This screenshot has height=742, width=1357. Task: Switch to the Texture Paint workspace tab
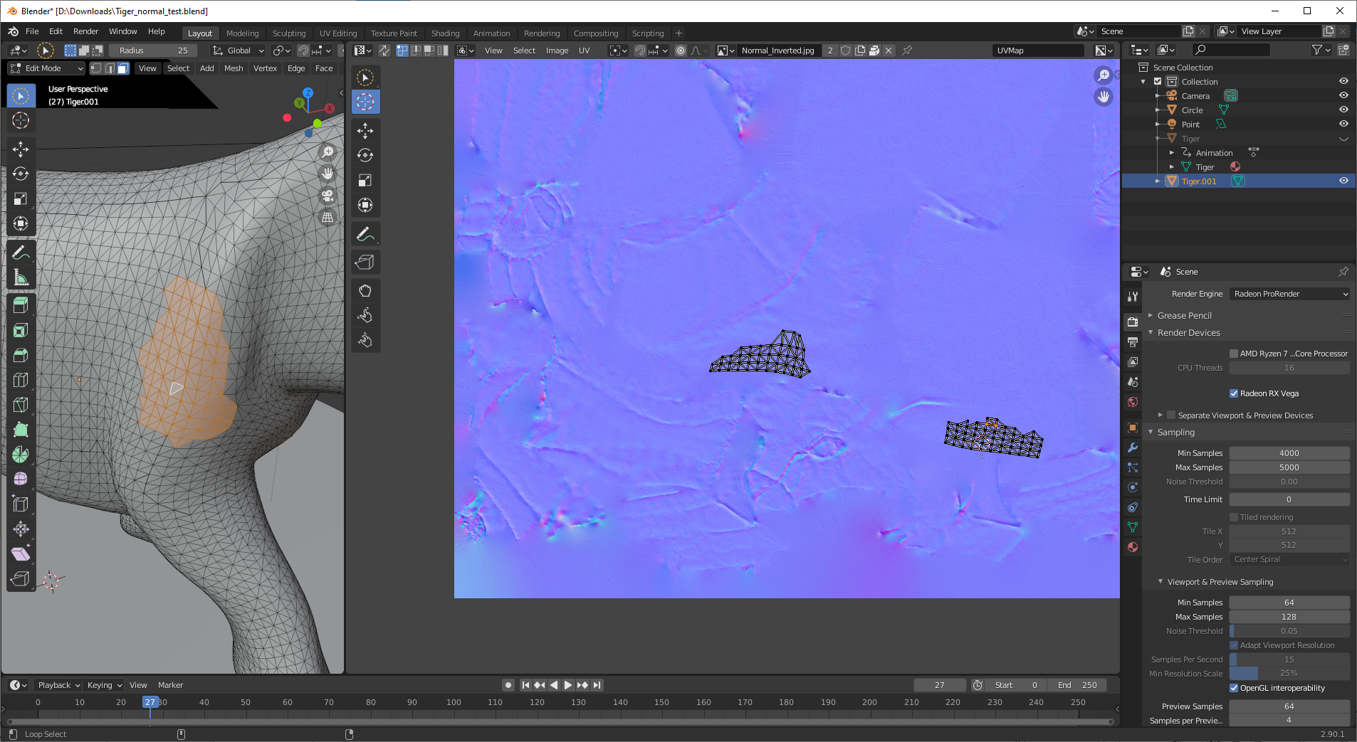point(394,33)
